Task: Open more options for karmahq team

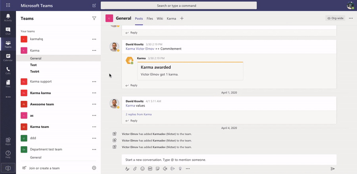Action: click(94, 39)
